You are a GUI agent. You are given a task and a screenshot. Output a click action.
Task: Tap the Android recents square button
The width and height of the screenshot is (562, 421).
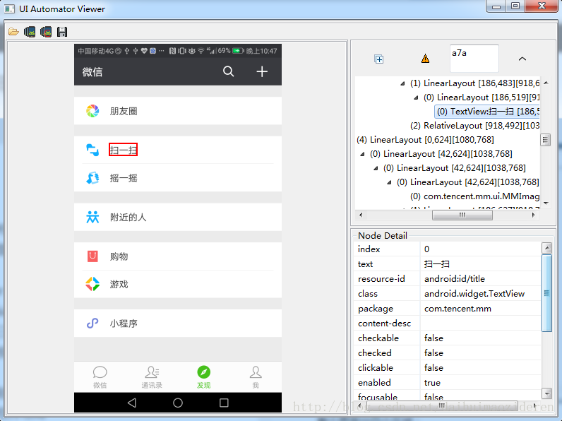[x=224, y=403]
